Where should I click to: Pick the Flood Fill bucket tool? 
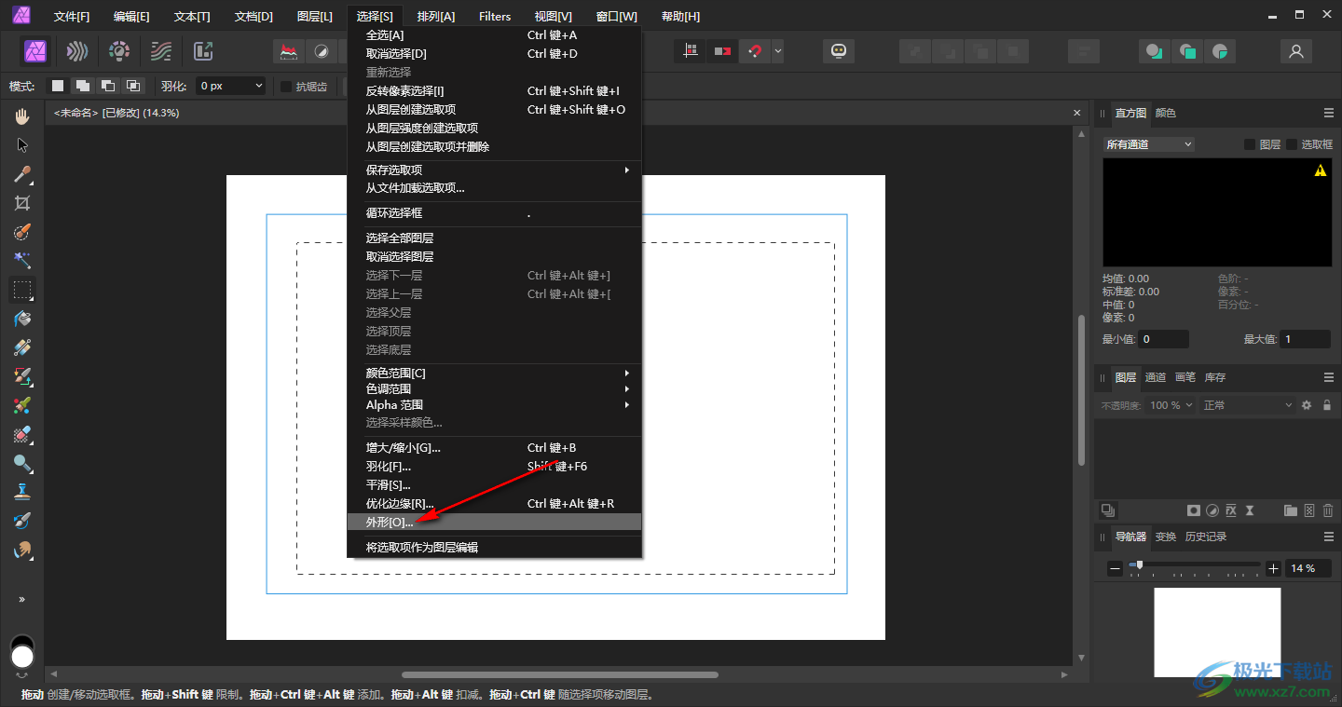pyautogui.click(x=22, y=319)
